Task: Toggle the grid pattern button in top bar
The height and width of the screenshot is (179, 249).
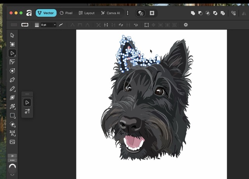Action: [152, 13]
